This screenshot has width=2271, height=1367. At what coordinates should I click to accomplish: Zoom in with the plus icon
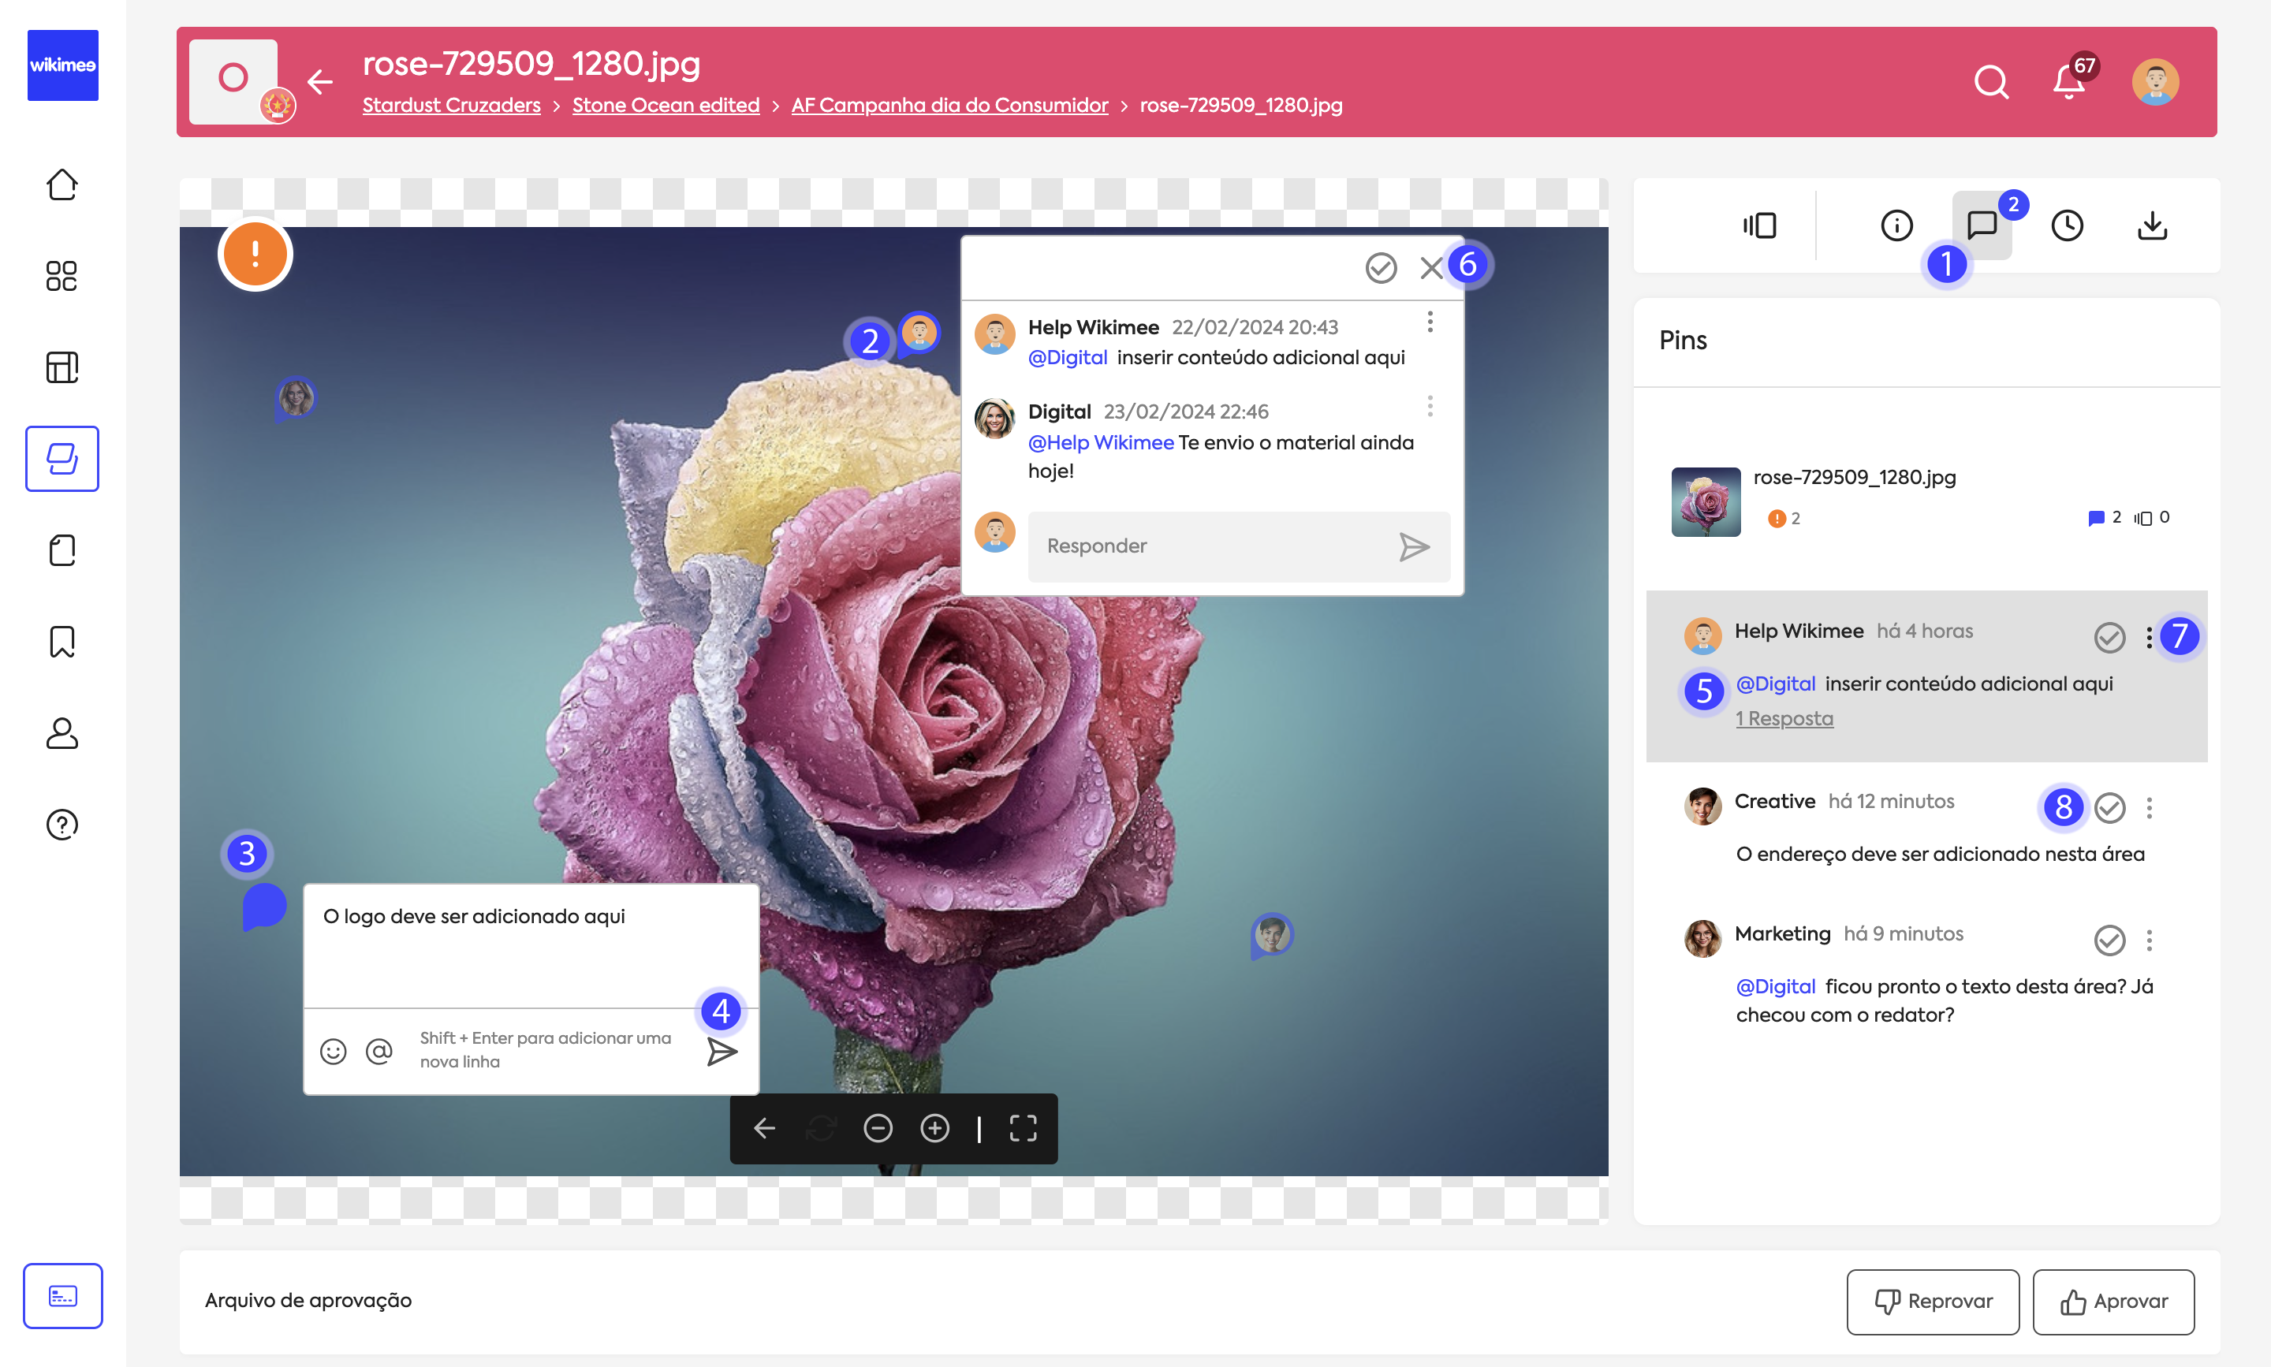point(934,1128)
